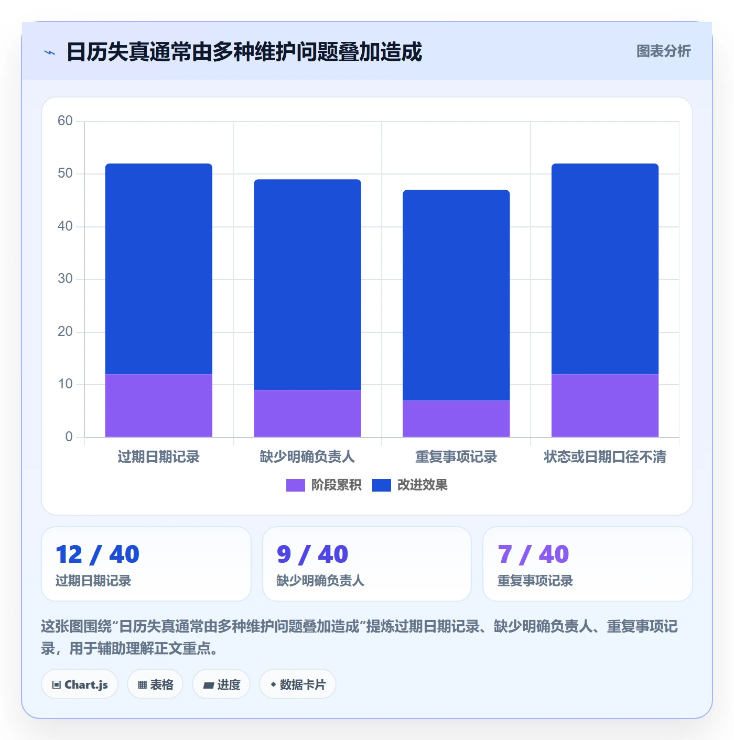Click the purple 阶段累积 legend swatch
The image size is (734, 740).
[296, 485]
